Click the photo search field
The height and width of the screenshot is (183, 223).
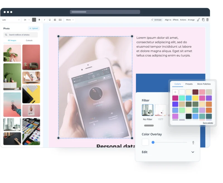click(x=21, y=35)
